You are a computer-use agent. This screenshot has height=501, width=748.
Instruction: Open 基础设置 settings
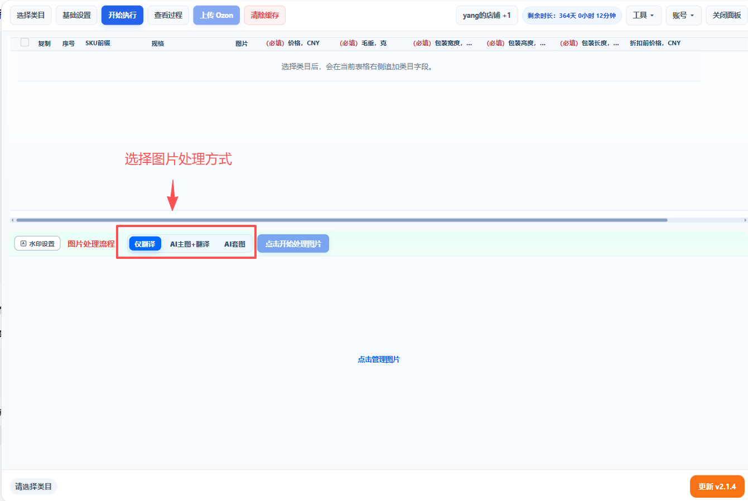coord(76,15)
